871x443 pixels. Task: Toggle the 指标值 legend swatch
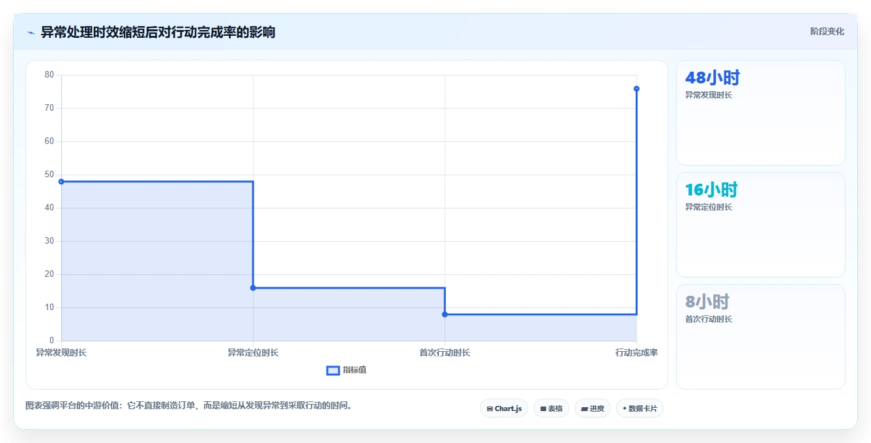coord(332,370)
